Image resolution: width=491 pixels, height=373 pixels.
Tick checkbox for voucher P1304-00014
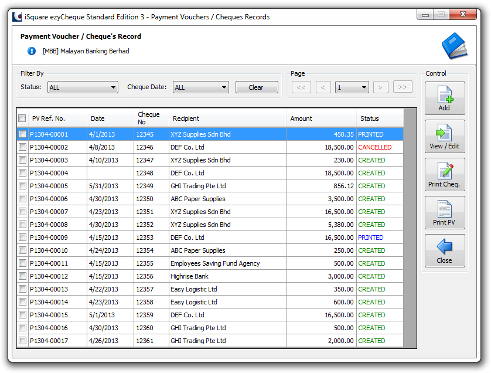[x=22, y=302]
